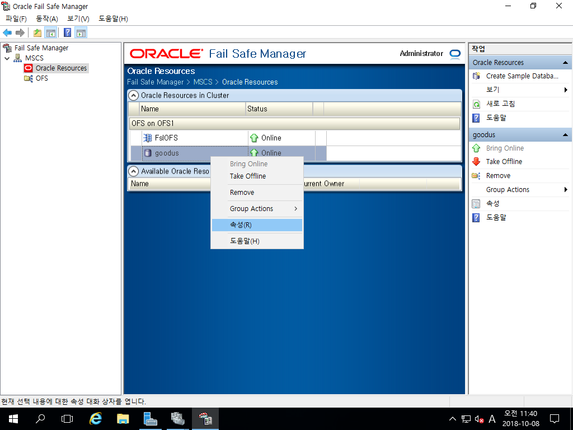Click the Forward arrow toolbar icon
This screenshot has width=573, height=430.
click(x=20, y=33)
